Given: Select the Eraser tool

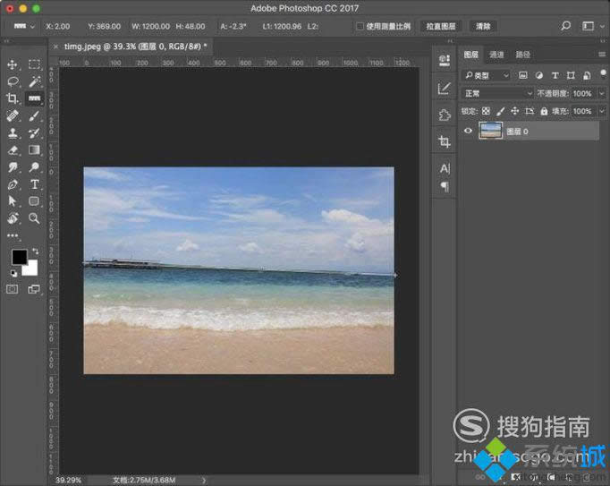Looking at the screenshot, I should coord(13,150).
